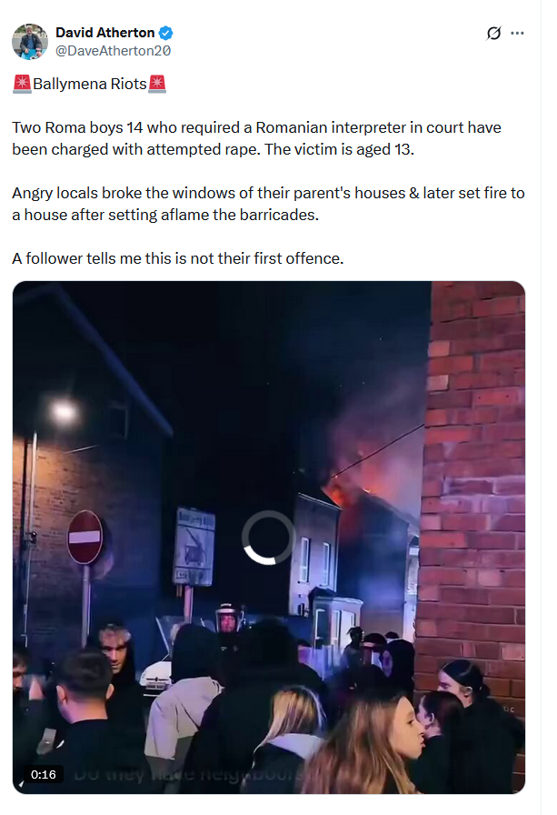Click the tow-away sign shown in video
Viewport: 557px width, 815px height.
tap(194, 547)
